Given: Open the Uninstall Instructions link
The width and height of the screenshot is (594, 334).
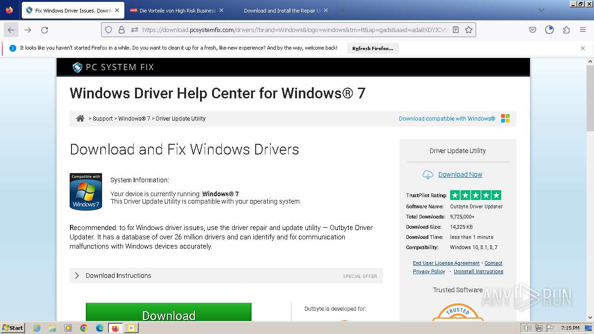Looking at the screenshot, I should [478, 271].
